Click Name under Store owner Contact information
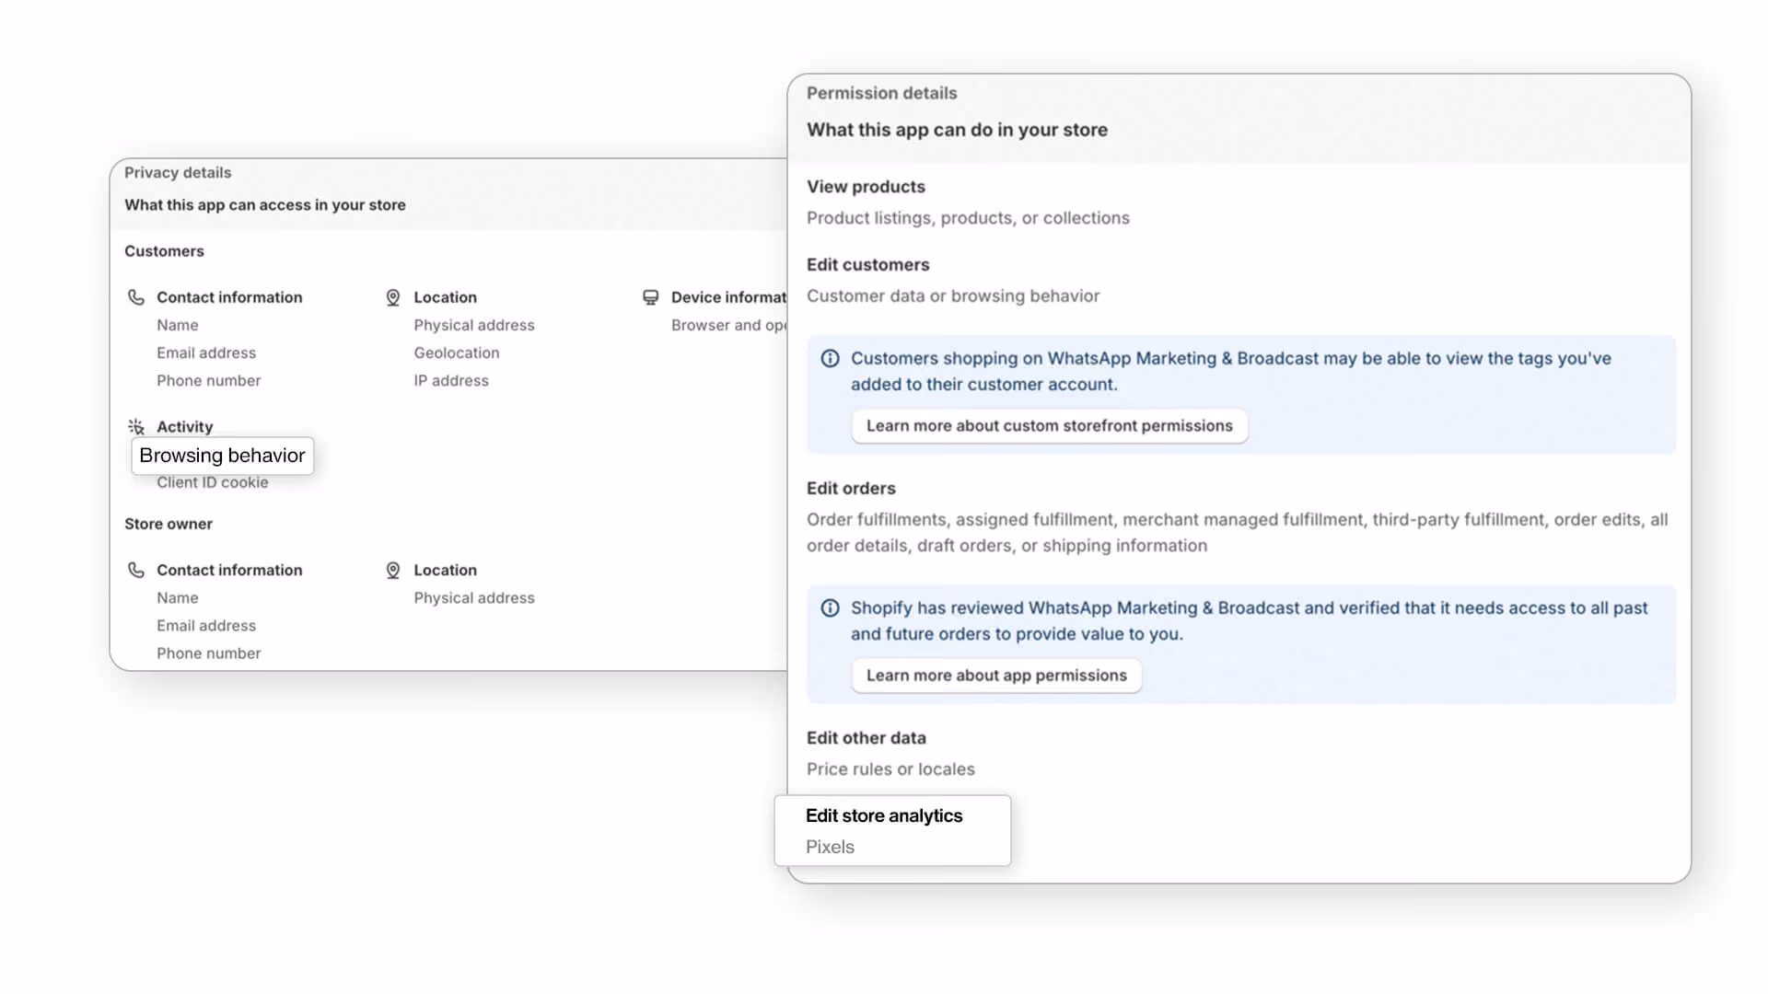1768x994 pixels. 178,597
